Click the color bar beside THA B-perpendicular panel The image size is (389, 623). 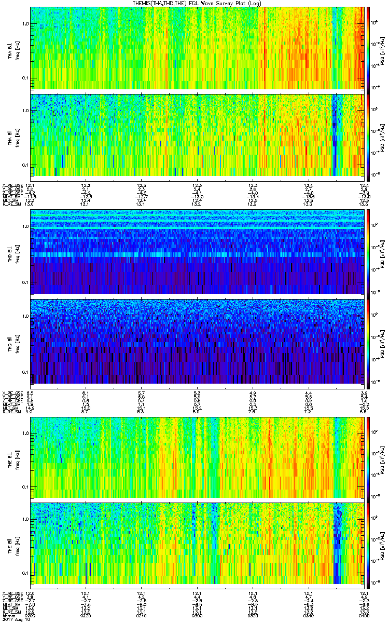tap(369, 48)
